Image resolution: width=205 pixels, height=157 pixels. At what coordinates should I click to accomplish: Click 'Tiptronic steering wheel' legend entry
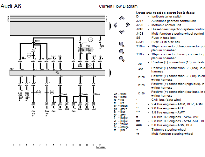click(169, 130)
